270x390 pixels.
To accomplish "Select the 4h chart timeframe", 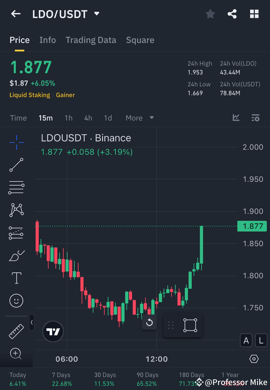I will (x=88, y=118).
